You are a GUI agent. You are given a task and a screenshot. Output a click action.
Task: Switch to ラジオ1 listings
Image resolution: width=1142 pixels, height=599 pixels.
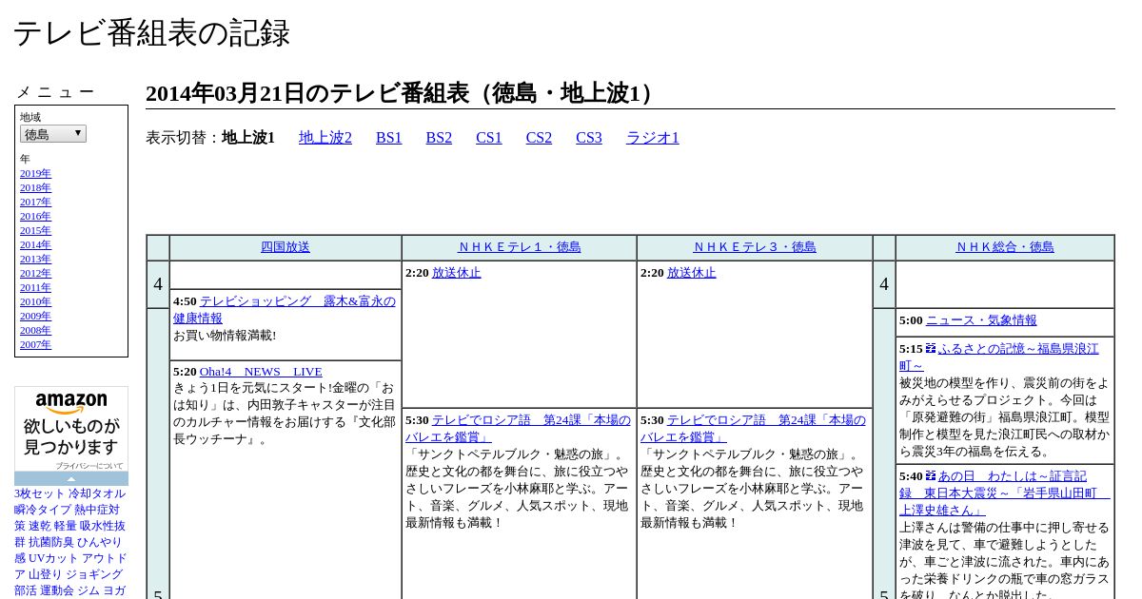point(653,138)
